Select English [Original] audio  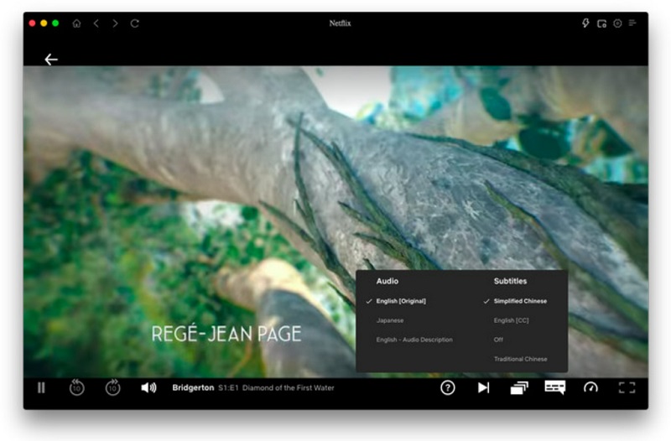[x=401, y=301]
